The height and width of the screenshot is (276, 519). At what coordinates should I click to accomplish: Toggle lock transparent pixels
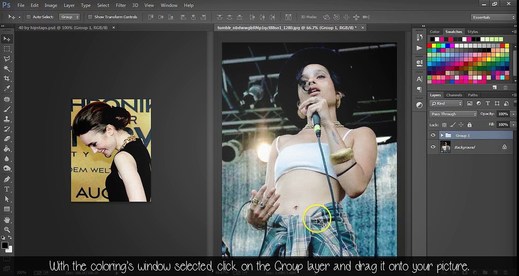[444, 125]
